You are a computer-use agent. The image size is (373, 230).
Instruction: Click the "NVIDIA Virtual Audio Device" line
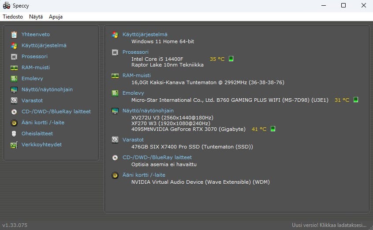pyautogui.click(x=201, y=182)
